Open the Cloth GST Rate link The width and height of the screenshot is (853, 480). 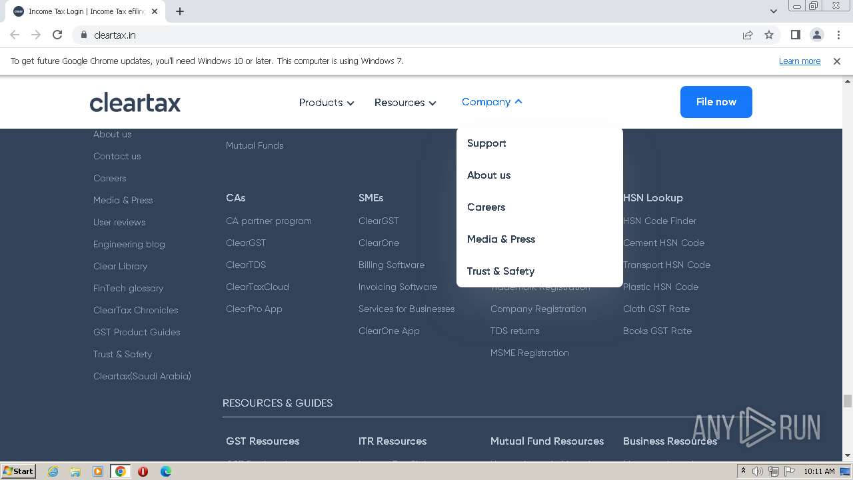(656, 309)
